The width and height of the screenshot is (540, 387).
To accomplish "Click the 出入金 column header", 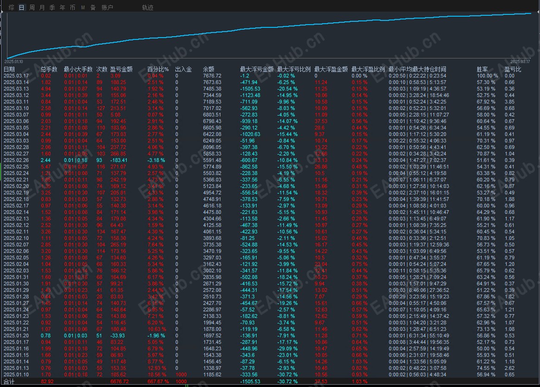I will 183,69.
